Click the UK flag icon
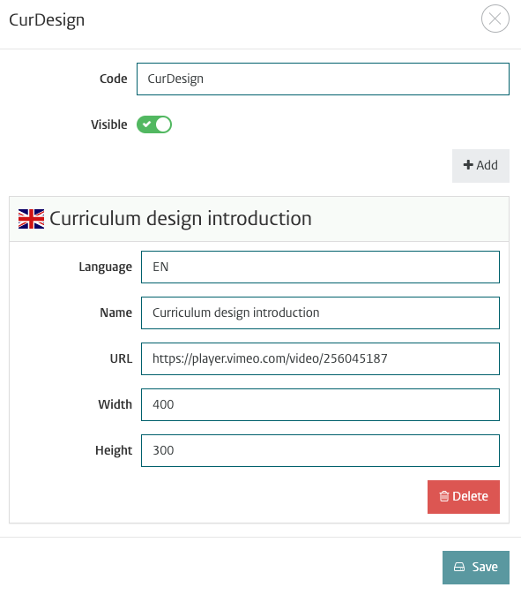This screenshot has width=521, height=595. coord(31,219)
